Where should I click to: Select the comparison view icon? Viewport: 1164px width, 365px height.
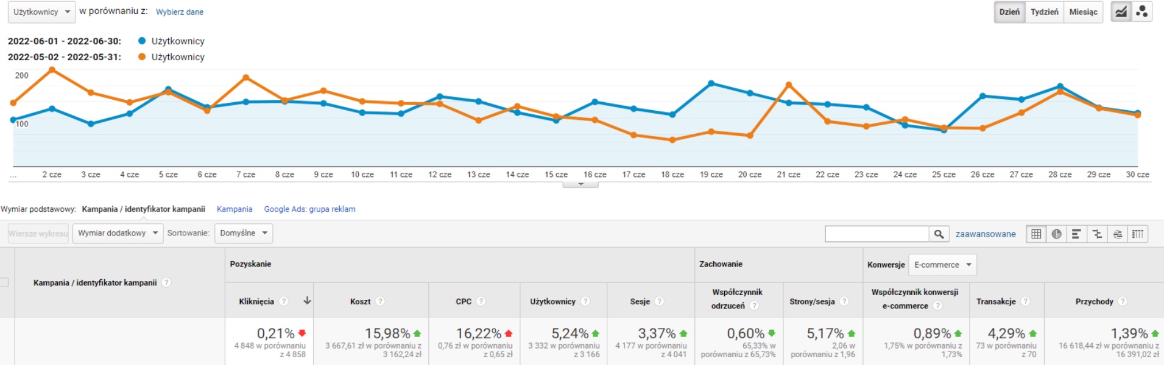[x=1097, y=234]
